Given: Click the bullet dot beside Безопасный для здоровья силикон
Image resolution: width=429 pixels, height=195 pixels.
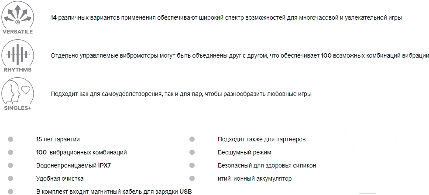Looking at the screenshot, I should pos(192,166).
